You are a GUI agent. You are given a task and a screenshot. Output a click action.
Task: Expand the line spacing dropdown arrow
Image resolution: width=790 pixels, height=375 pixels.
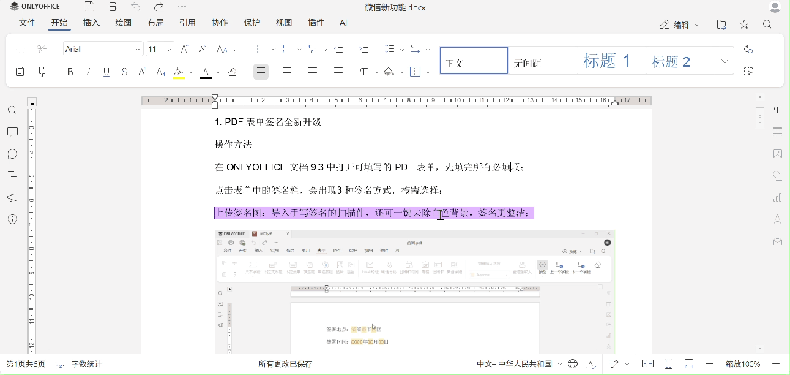pos(402,49)
